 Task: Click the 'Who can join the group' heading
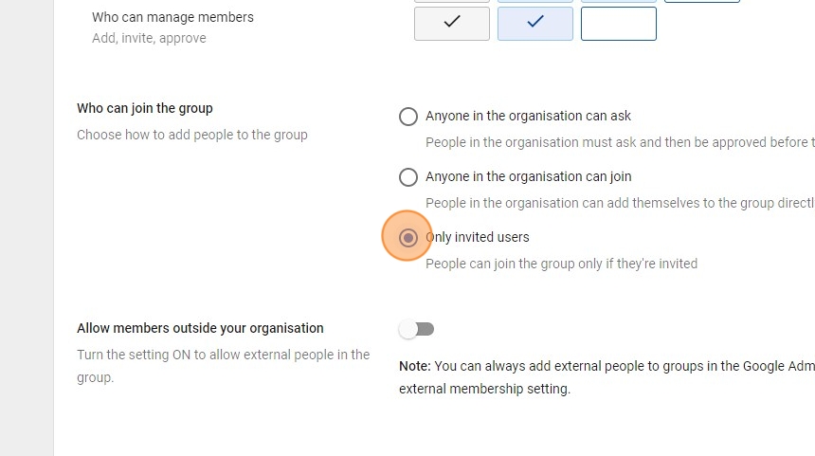coord(145,108)
